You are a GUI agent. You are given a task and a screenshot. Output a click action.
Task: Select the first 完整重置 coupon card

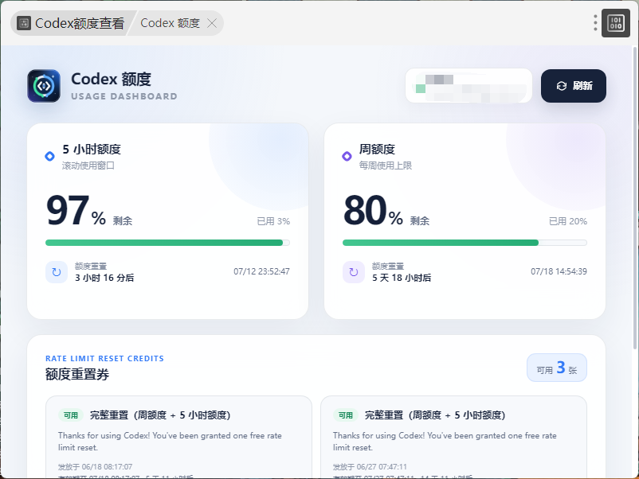(179, 437)
